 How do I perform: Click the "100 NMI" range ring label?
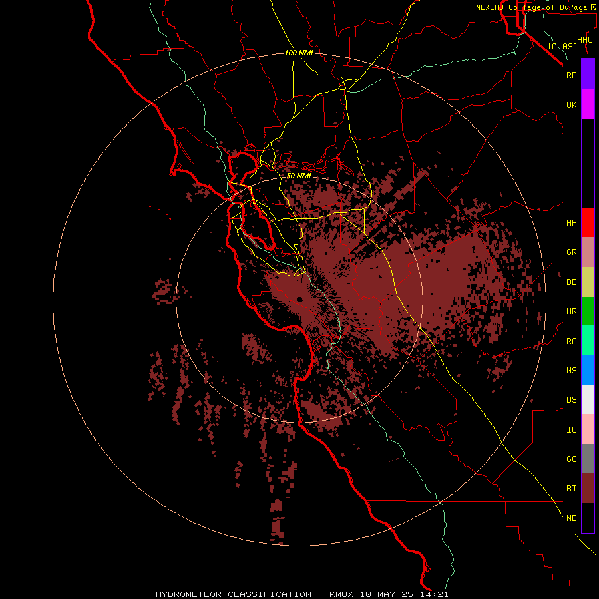[x=299, y=53]
